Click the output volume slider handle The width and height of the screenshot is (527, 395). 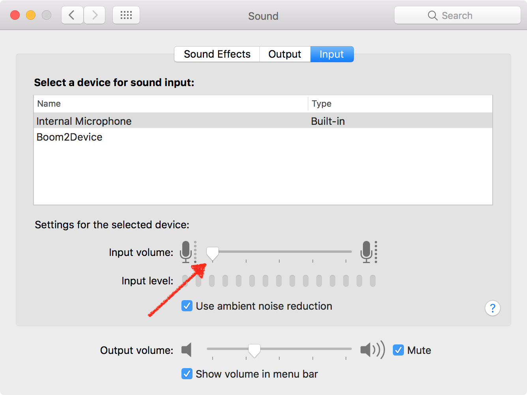(254, 350)
